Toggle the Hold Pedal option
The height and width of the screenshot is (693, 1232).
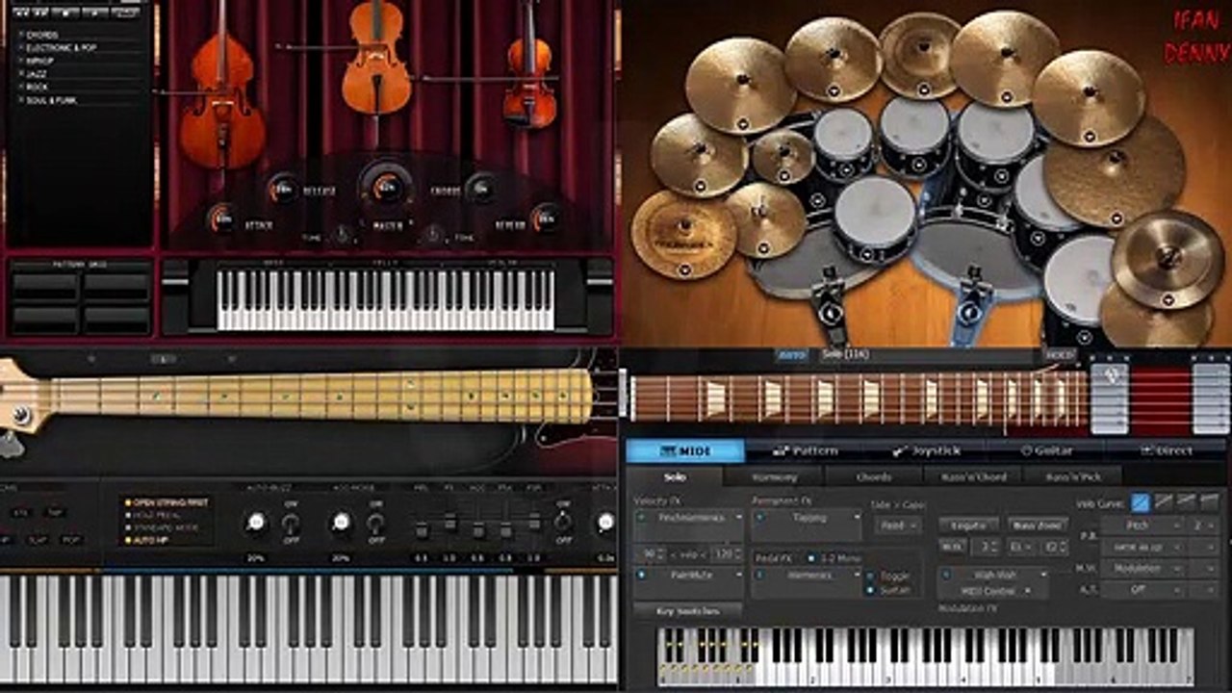tap(155, 516)
